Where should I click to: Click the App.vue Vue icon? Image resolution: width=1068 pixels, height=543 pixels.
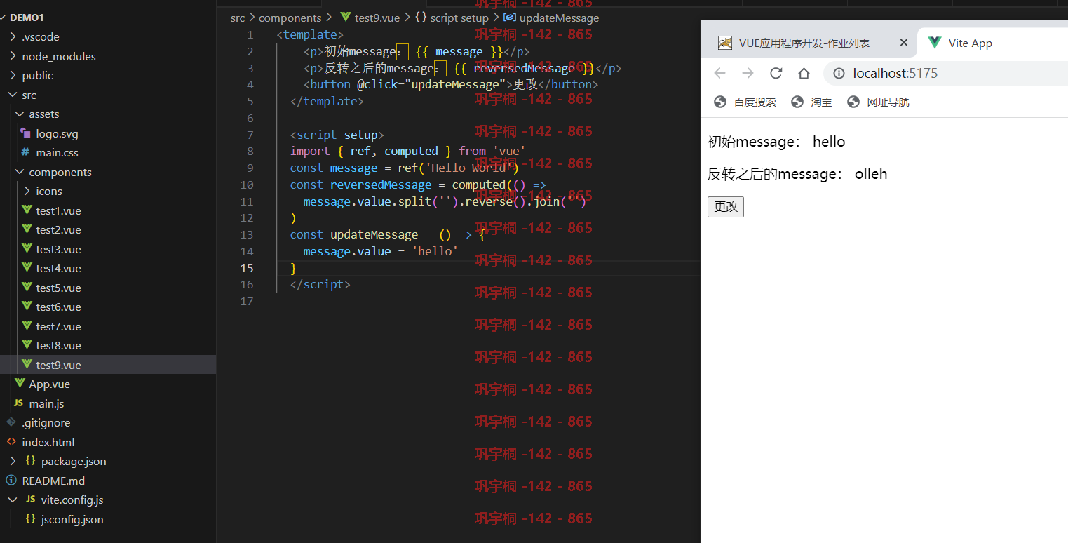pyautogui.click(x=20, y=384)
